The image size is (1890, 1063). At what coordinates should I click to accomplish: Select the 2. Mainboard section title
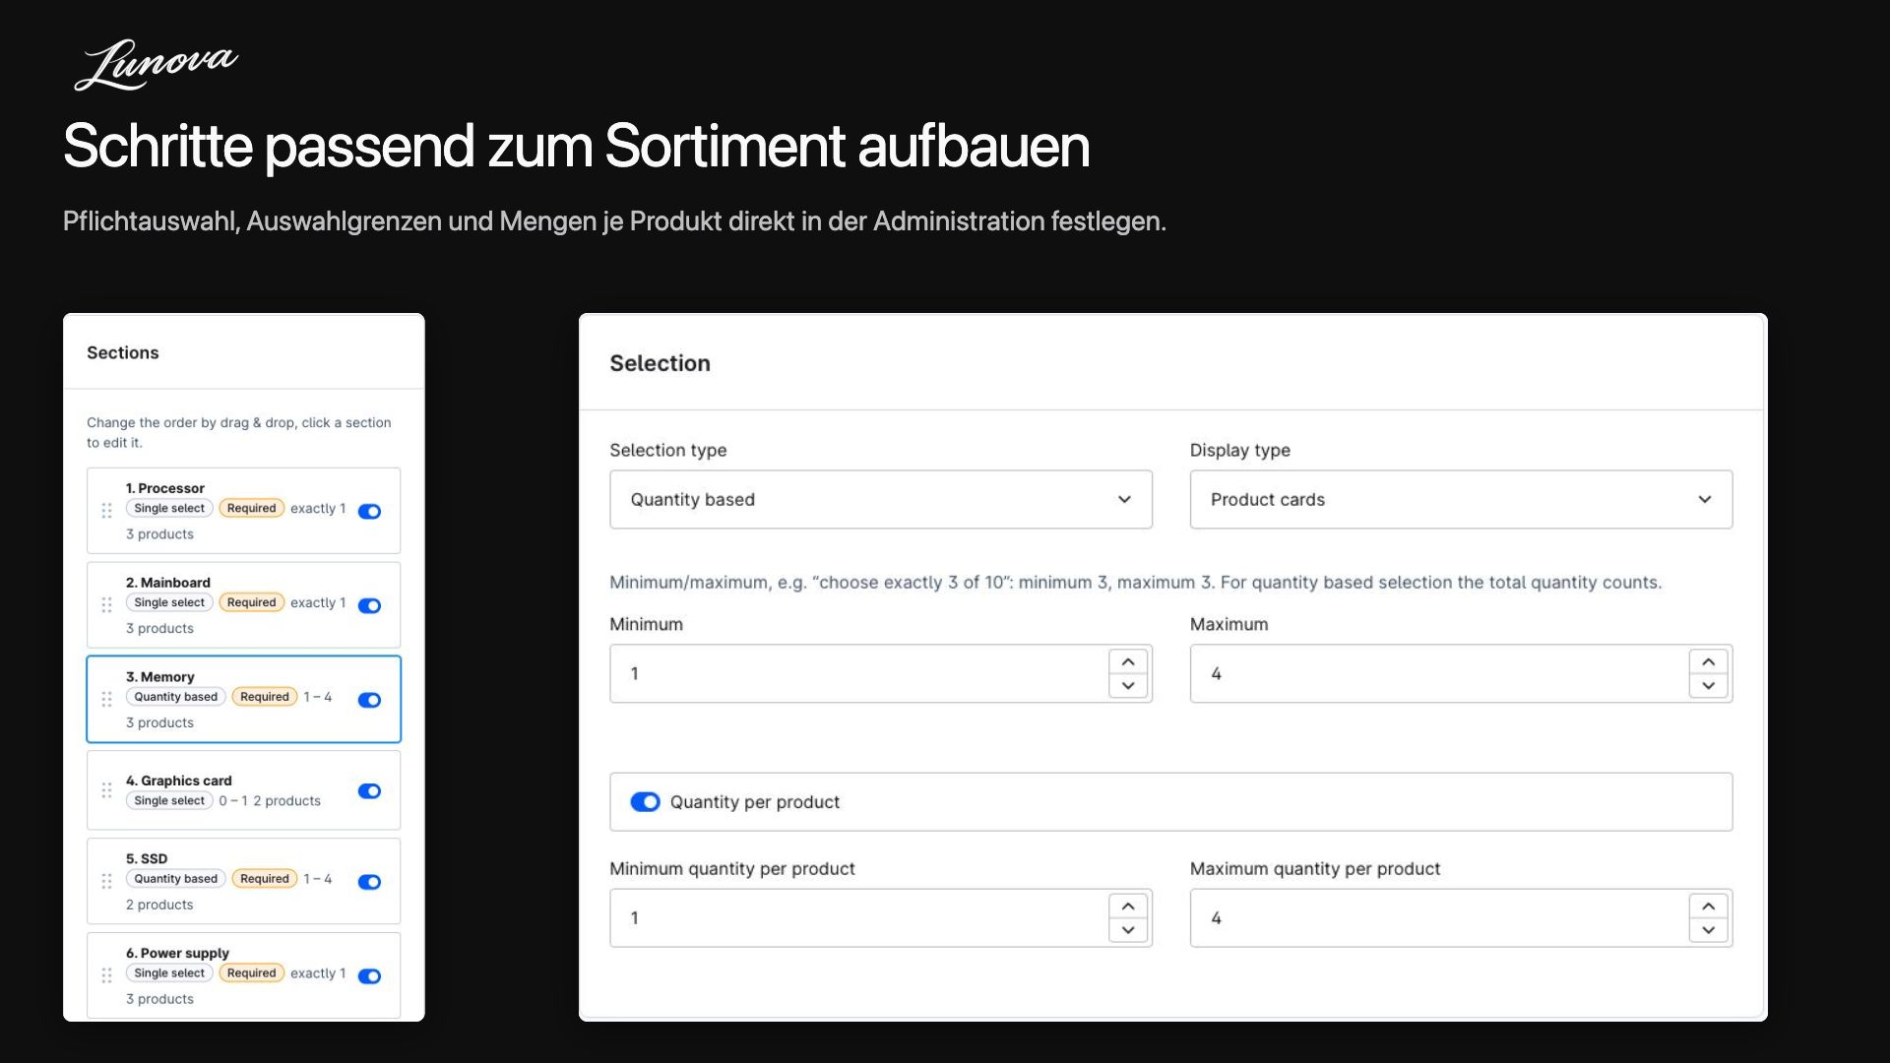[x=167, y=583]
